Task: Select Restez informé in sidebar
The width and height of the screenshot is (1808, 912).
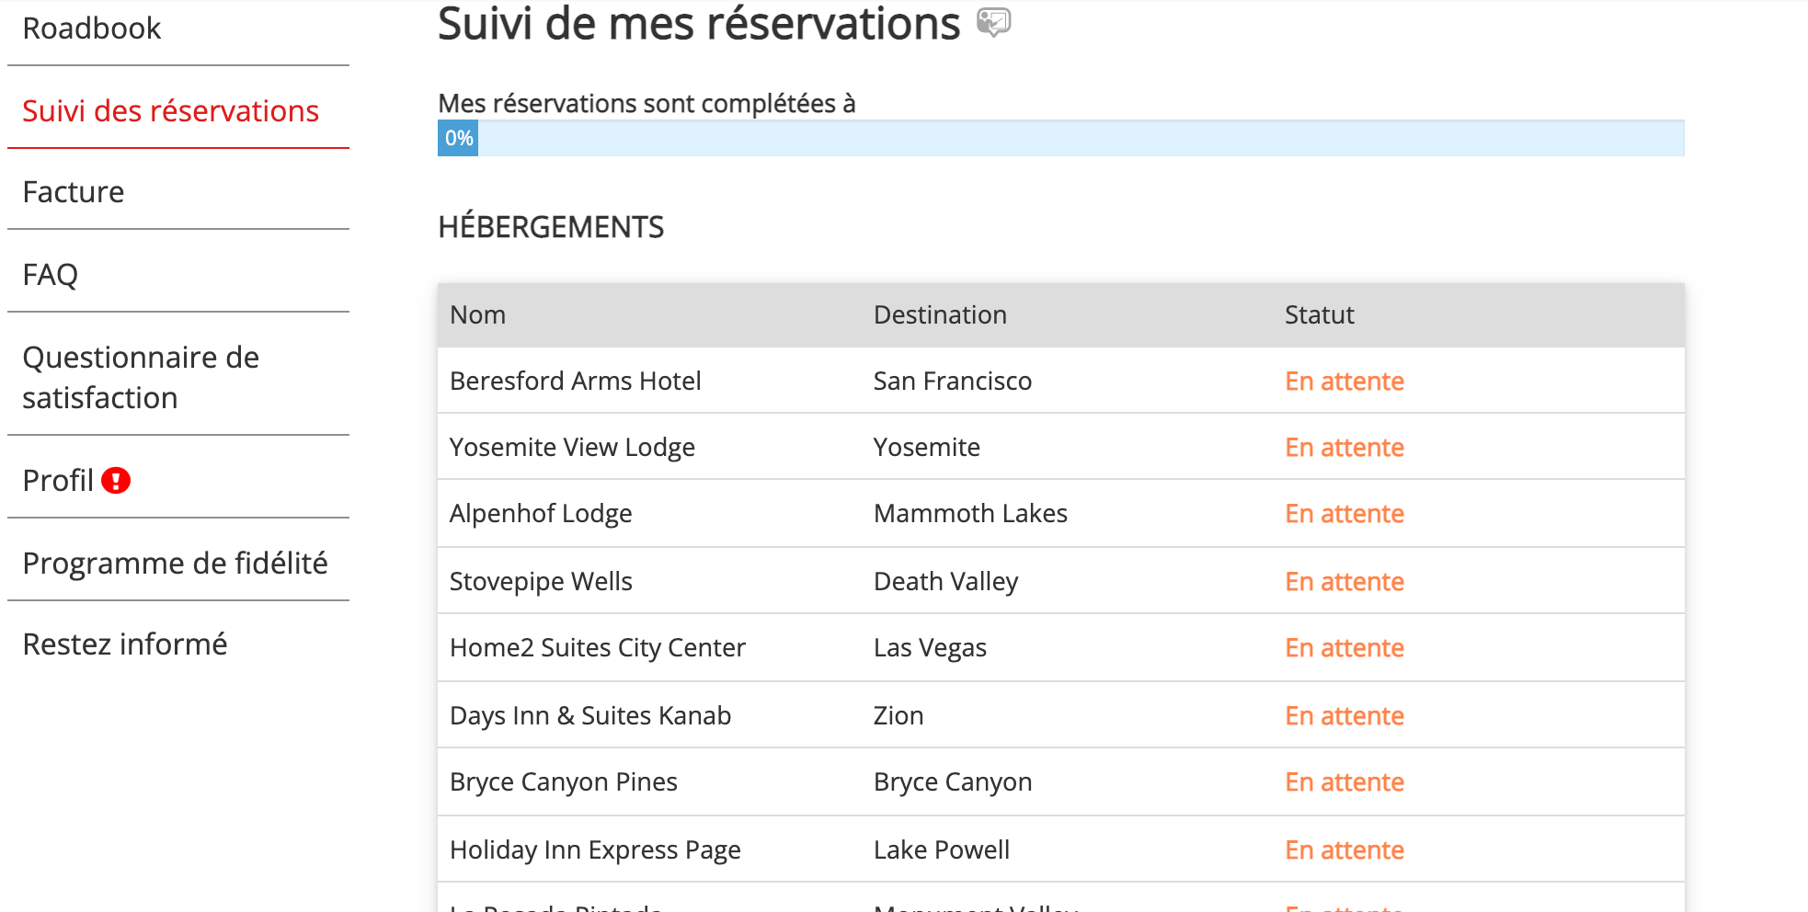Action: pos(125,644)
